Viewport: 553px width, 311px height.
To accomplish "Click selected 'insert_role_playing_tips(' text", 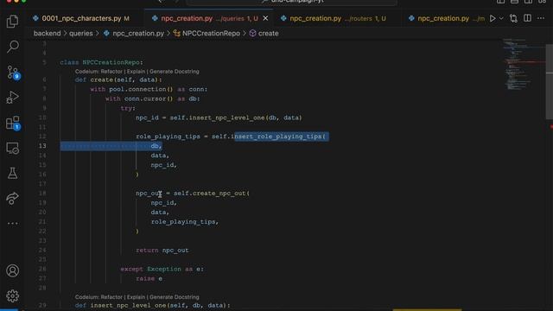I will [280, 136].
